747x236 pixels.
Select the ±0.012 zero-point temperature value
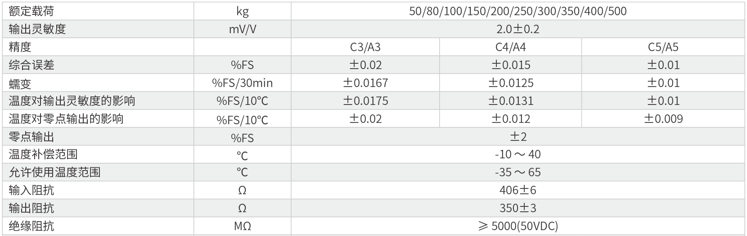pos(510,119)
